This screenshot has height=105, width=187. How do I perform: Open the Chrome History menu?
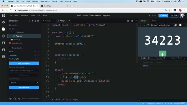click(35, 1)
